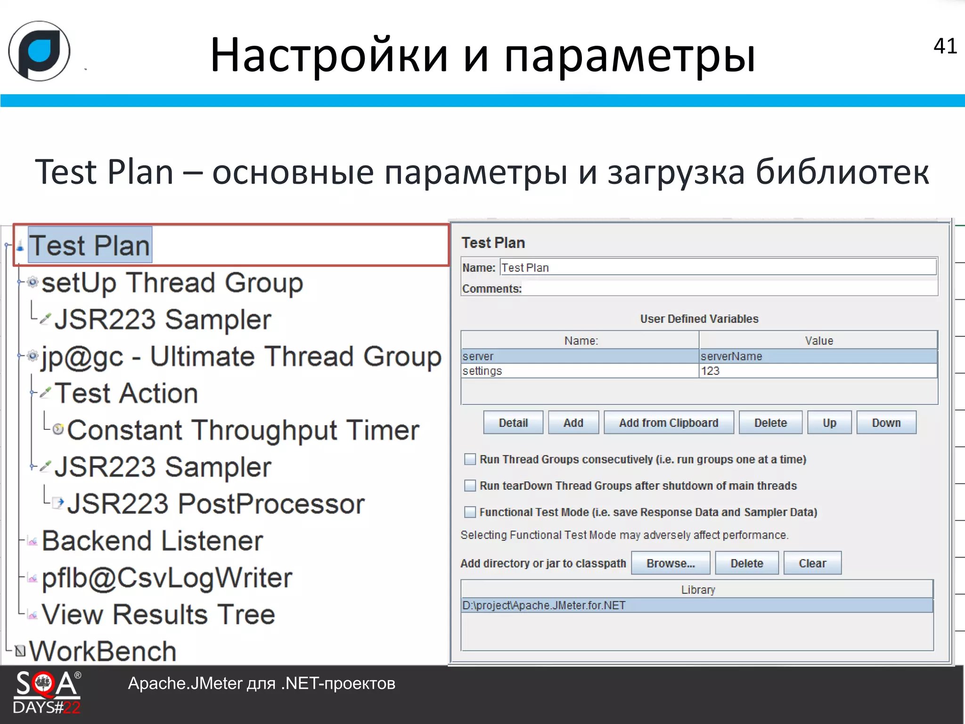Click the Test Action pipette icon

click(45, 392)
